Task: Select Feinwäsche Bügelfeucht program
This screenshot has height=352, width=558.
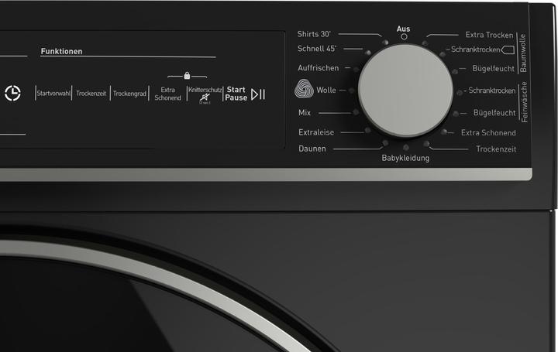Action: 494,113
